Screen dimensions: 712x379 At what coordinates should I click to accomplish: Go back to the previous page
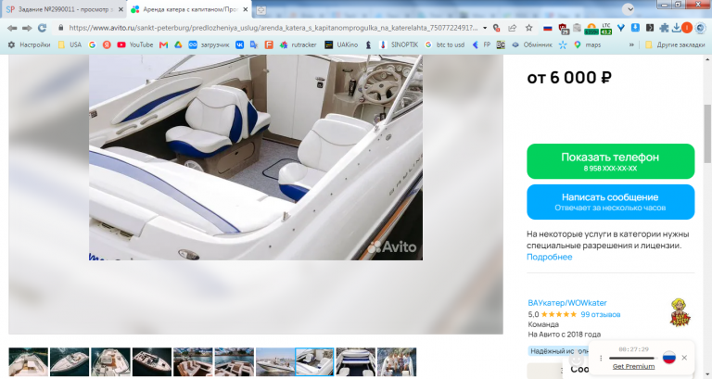coord(12,28)
